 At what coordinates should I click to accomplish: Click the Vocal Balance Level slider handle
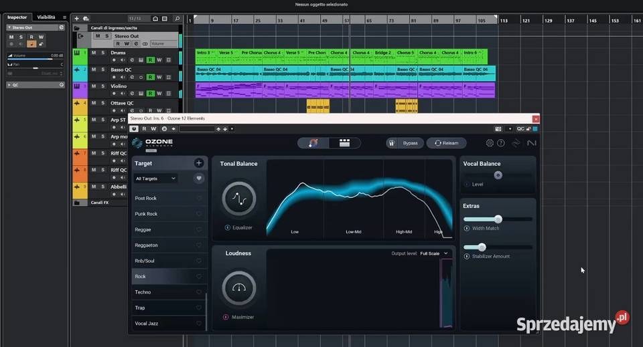tap(498, 175)
